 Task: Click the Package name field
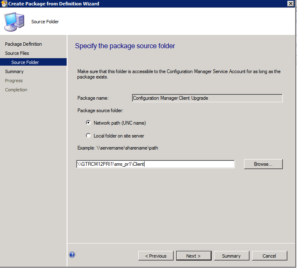pos(207,98)
